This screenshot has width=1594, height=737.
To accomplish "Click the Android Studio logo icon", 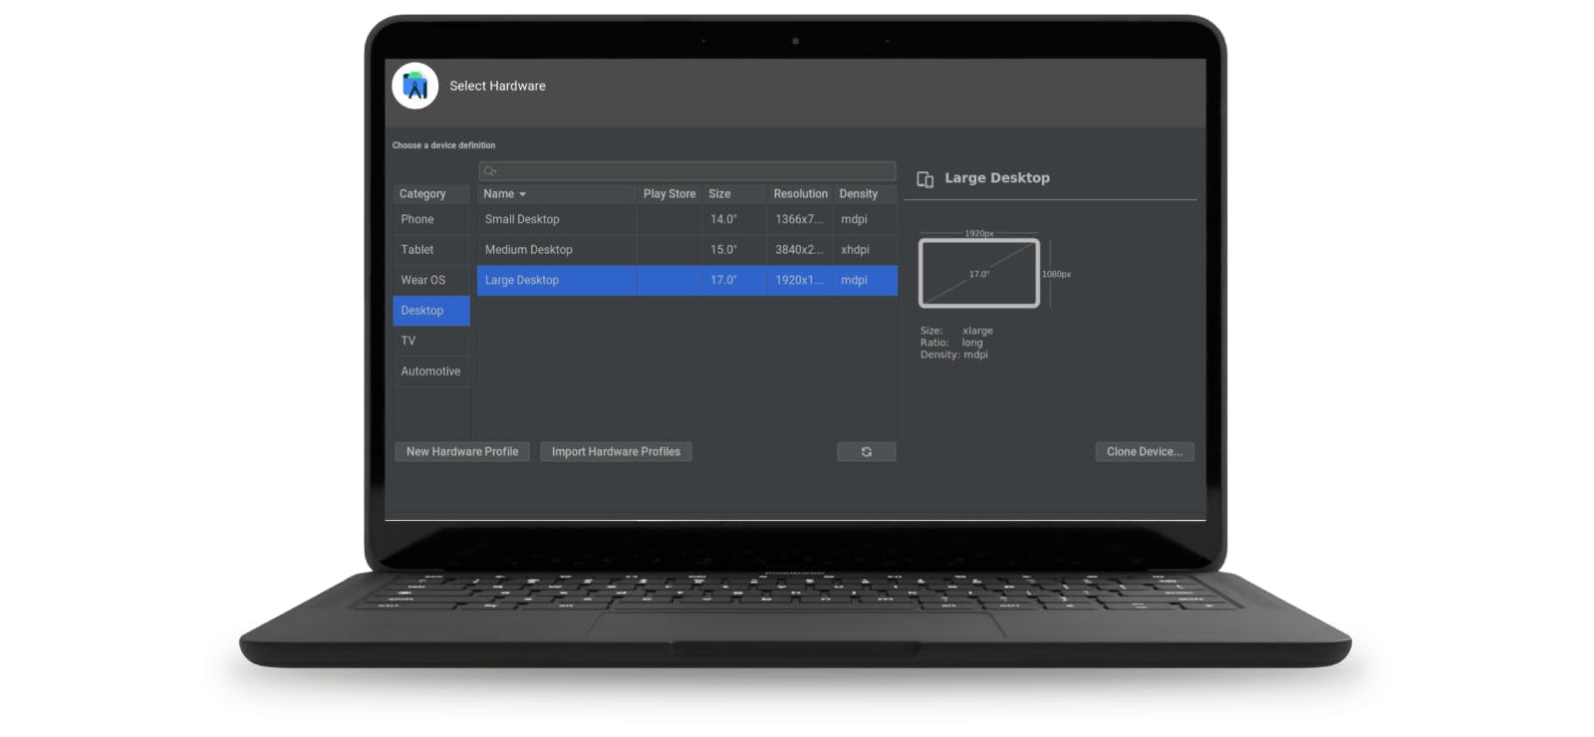I will [x=415, y=87].
